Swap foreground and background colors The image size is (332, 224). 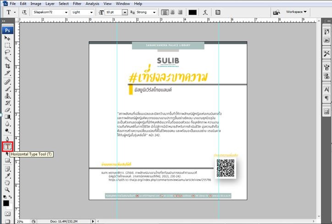pos(10,197)
